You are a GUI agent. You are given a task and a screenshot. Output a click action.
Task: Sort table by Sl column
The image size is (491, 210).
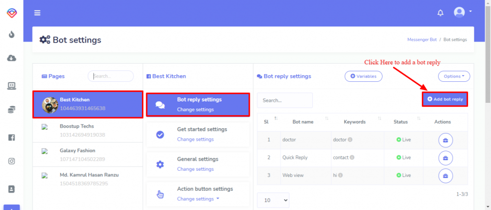coord(269,122)
